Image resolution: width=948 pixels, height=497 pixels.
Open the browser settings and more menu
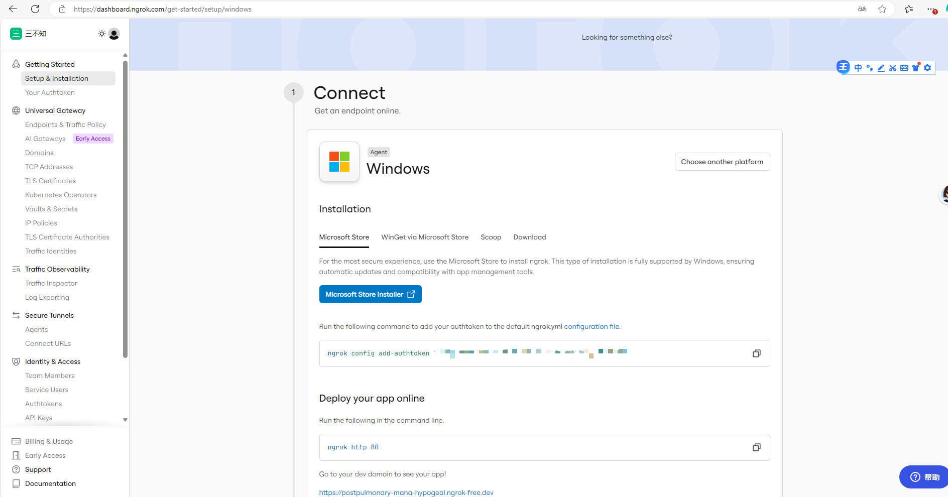click(931, 9)
